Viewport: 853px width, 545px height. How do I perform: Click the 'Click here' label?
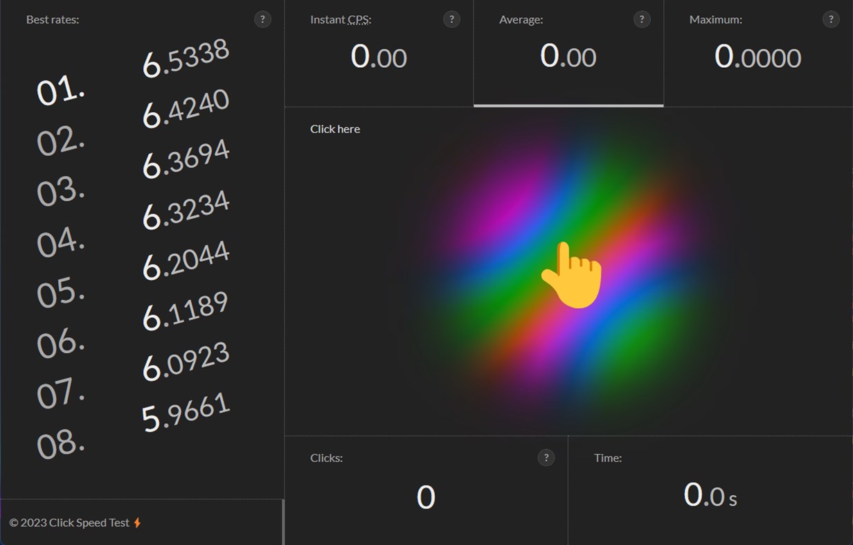[335, 129]
